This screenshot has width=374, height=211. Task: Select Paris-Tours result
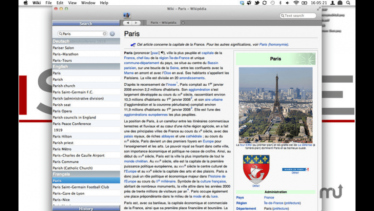[x=86, y=60]
